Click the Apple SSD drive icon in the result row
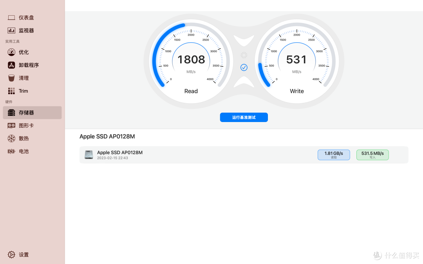Viewport: 423px width, 264px height. [x=89, y=154]
